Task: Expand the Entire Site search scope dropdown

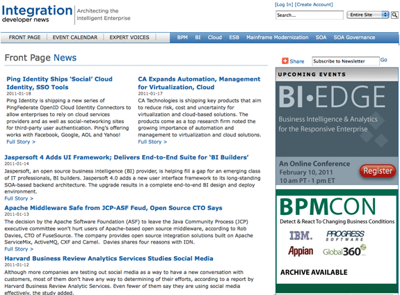Action: (x=367, y=15)
